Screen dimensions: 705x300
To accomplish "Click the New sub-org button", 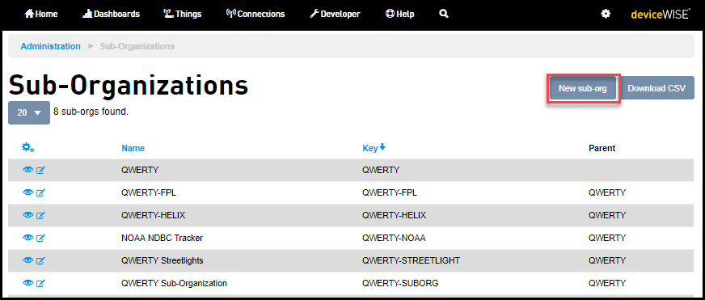I will [x=583, y=89].
